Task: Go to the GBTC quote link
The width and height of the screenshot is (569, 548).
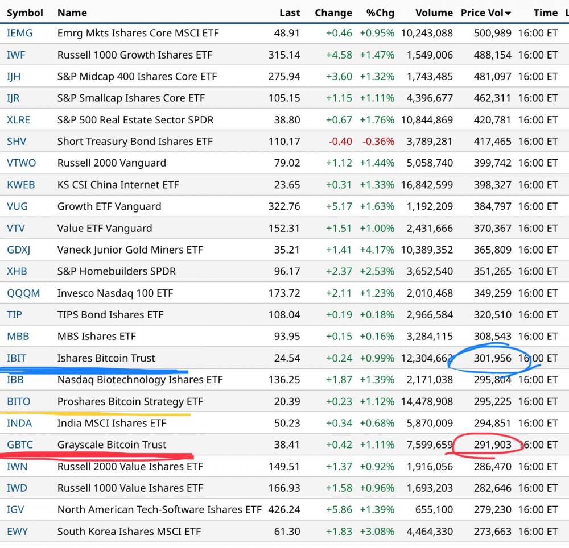Action: 19,445
